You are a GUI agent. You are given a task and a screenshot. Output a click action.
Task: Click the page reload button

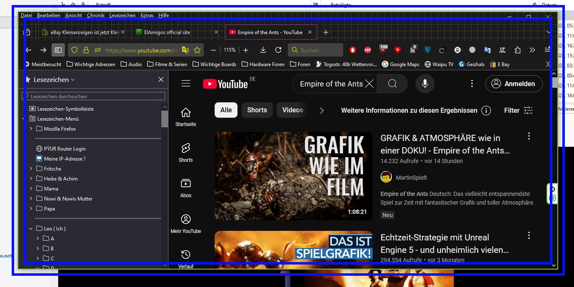(278, 50)
